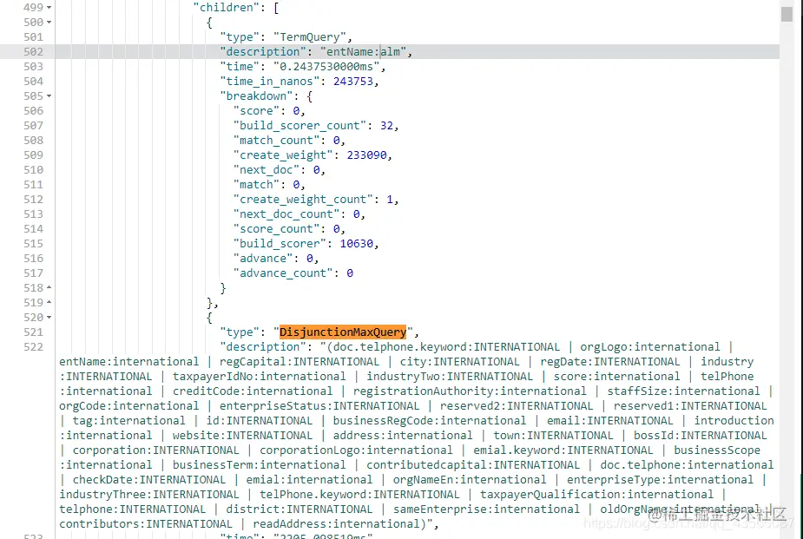This screenshot has width=803, height=539.
Task: Select the highlighted DisjunctionMaxQuery text
Action: 343,332
